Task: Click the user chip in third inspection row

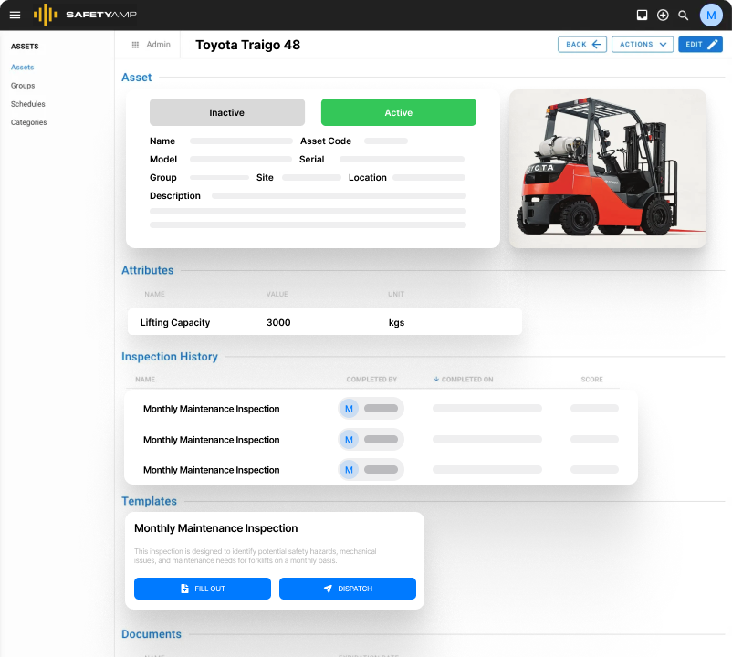Action: tap(371, 470)
